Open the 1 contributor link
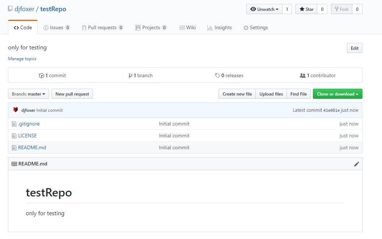382x239 pixels. [x=318, y=76]
